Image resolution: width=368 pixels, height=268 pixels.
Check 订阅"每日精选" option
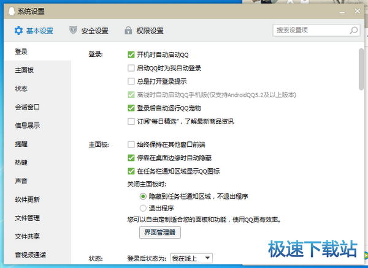click(x=131, y=122)
